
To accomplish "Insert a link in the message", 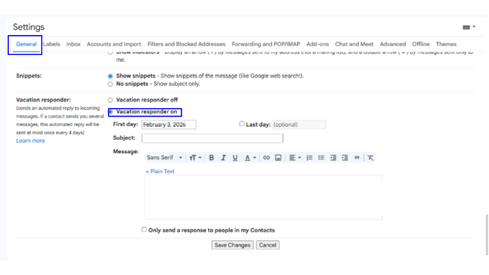I will (x=266, y=158).
